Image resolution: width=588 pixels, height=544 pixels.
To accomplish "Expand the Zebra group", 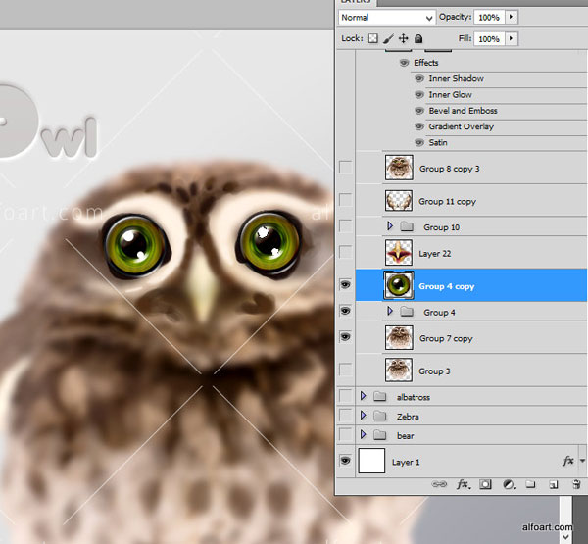I will (363, 415).
